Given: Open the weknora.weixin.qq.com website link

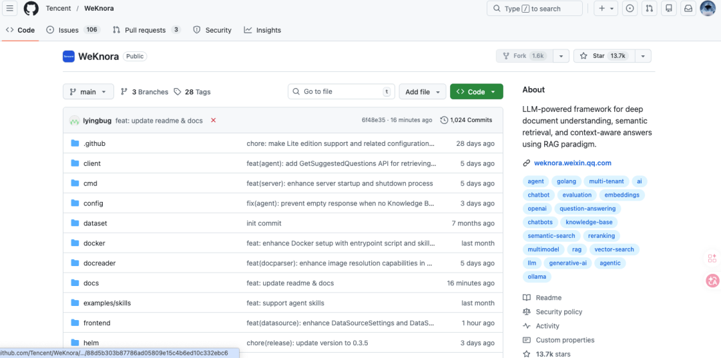Looking at the screenshot, I should pos(573,163).
